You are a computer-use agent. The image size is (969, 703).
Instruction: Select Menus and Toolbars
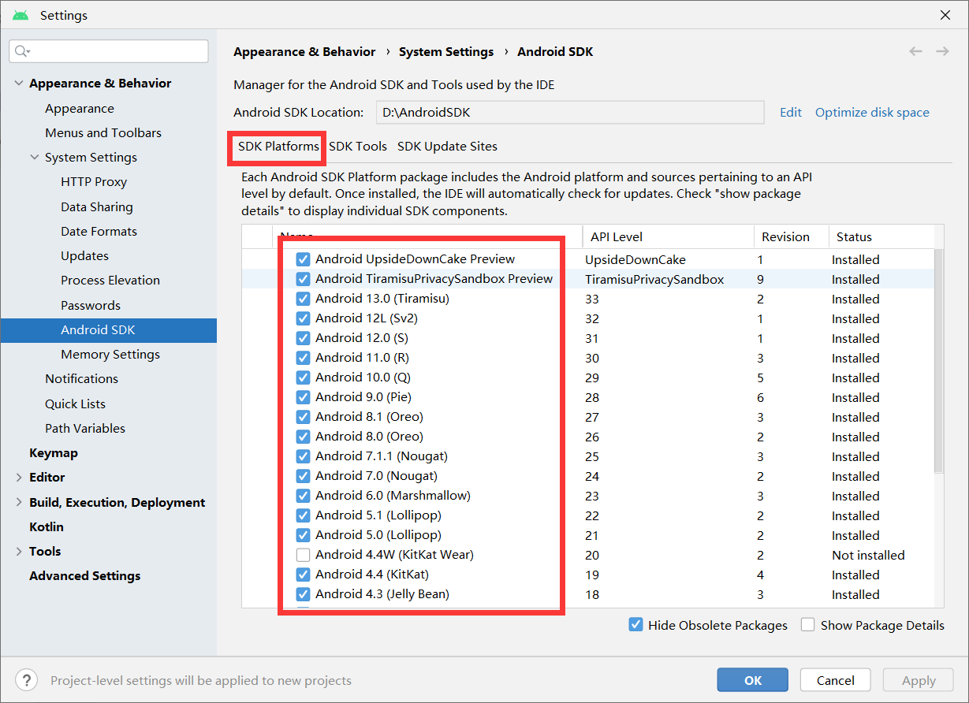(x=103, y=133)
